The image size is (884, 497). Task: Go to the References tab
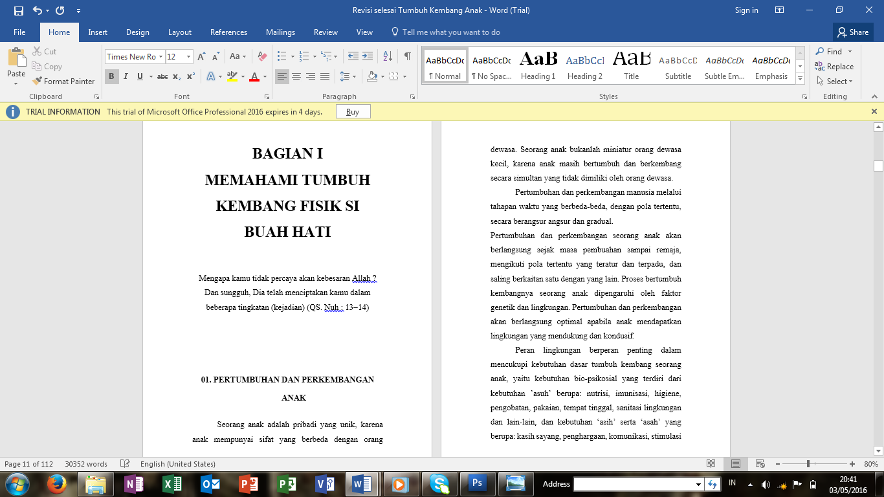click(x=228, y=32)
